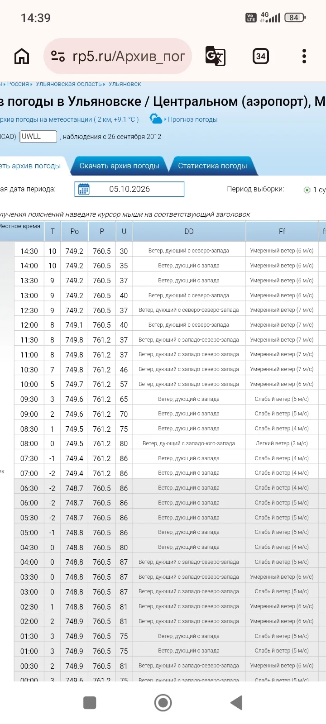Tap the rp5.ru address bar URL
Viewport: 326px width, 724px height.
[x=129, y=56]
